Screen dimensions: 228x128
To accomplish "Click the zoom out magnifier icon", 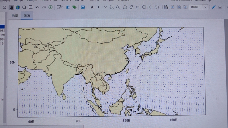I will point(5,7).
